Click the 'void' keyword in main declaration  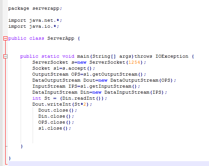68,56
